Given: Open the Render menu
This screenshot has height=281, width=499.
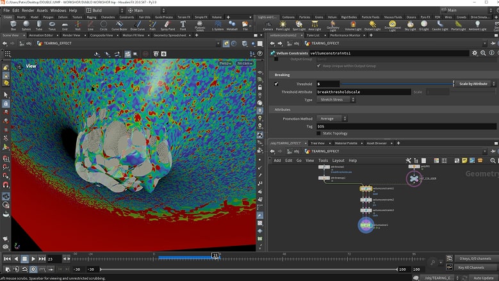Looking at the screenshot, I should click(x=28, y=10).
